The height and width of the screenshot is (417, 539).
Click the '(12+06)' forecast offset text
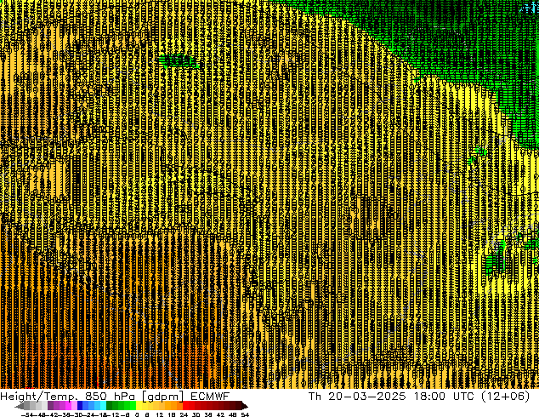505,397
